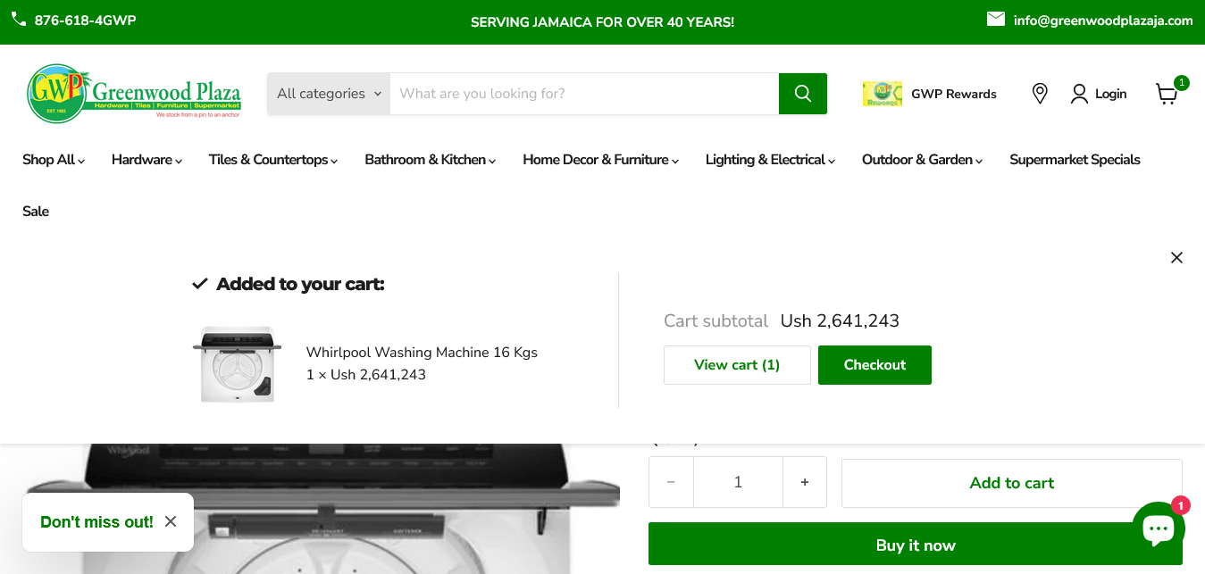Open the Login account link
The width and height of the screenshot is (1205, 574).
click(x=1099, y=94)
